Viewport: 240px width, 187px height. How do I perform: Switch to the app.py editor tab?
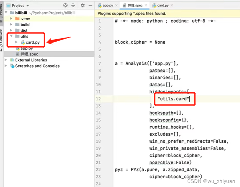pyautogui.click(x=108, y=5)
